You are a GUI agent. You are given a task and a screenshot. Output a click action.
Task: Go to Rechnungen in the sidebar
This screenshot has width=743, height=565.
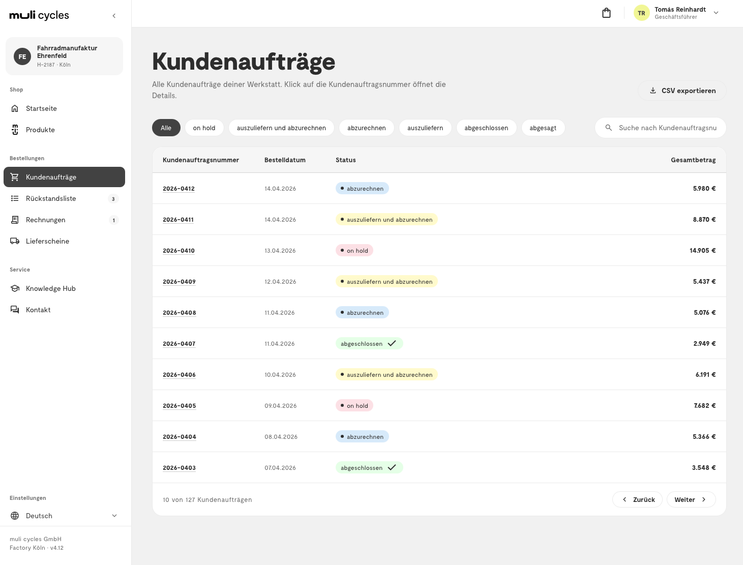tap(64, 220)
